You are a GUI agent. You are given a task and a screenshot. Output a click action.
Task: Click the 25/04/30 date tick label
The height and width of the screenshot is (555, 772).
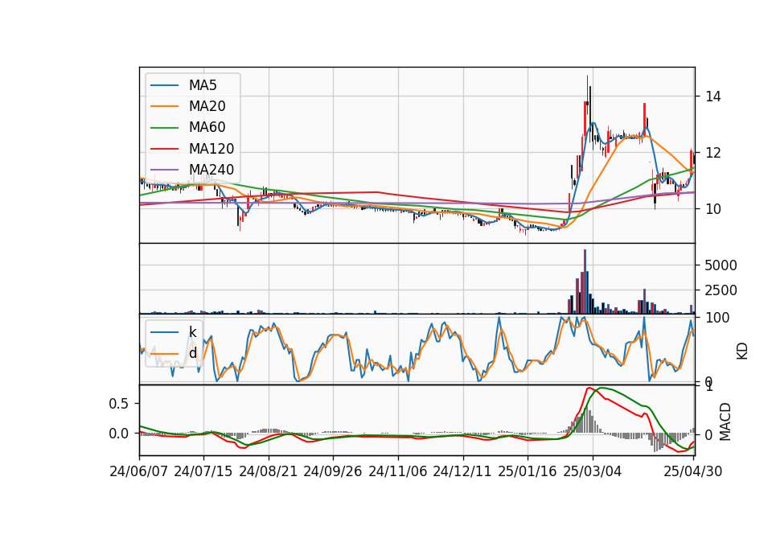(x=693, y=471)
